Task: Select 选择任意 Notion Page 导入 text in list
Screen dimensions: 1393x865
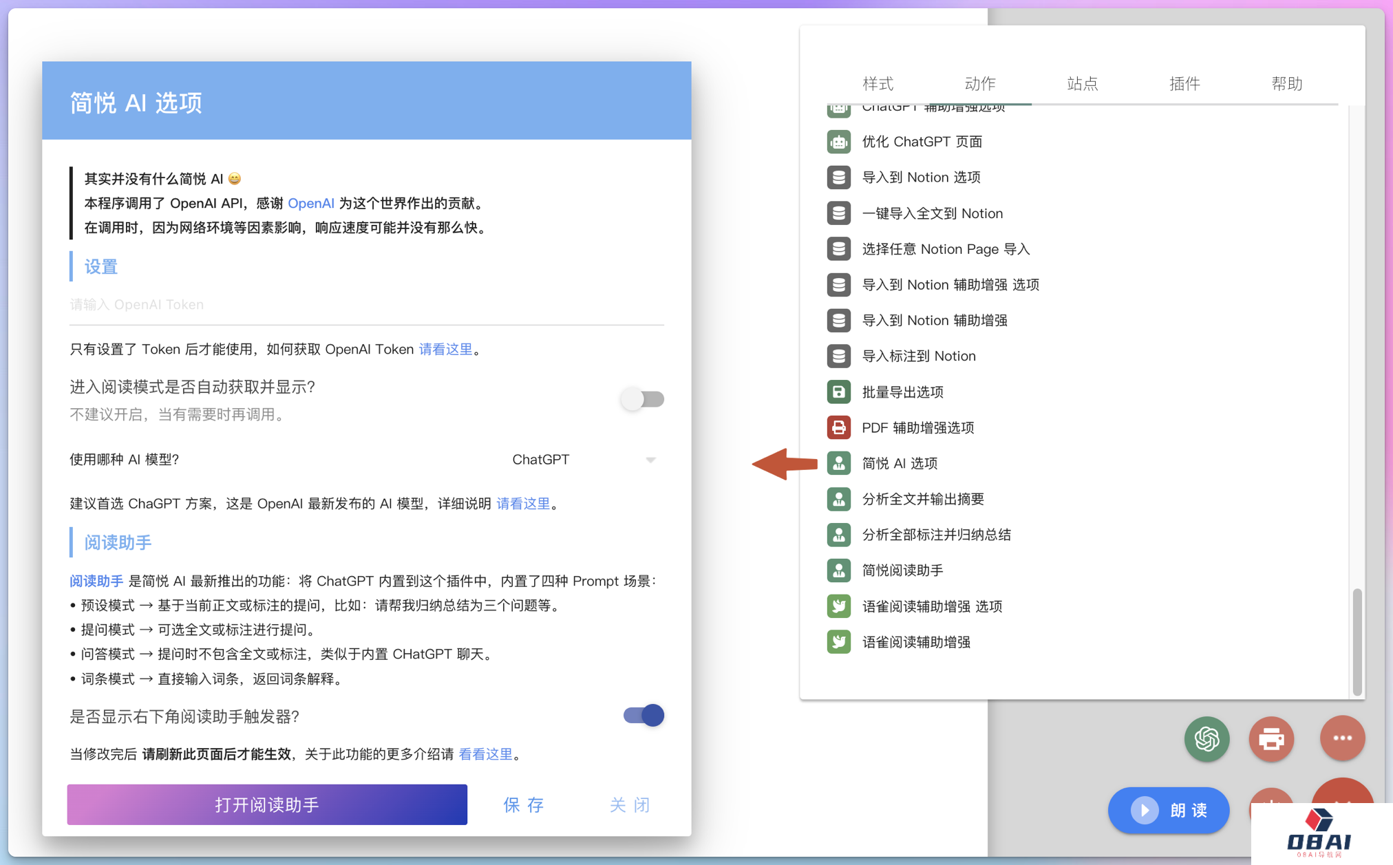Action: coord(946,249)
